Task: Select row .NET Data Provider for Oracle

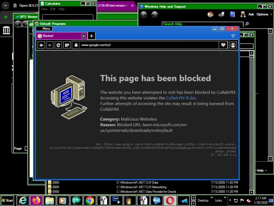Action: coord(143,192)
